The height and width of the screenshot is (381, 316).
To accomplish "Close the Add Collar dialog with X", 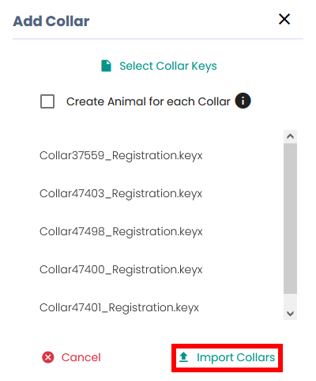I will click(x=284, y=19).
